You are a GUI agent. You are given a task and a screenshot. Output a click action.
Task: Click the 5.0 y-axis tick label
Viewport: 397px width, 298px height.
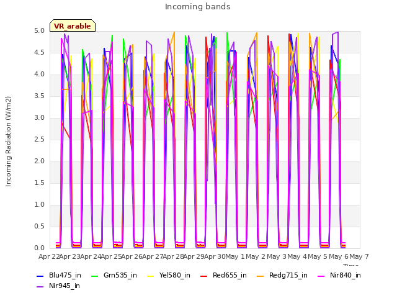pyautogui.click(x=39, y=31)
